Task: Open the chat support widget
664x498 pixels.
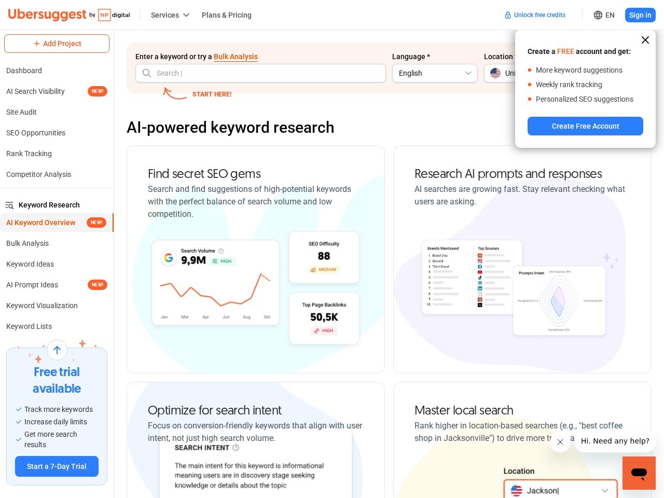Action: [x=639, y=473]
